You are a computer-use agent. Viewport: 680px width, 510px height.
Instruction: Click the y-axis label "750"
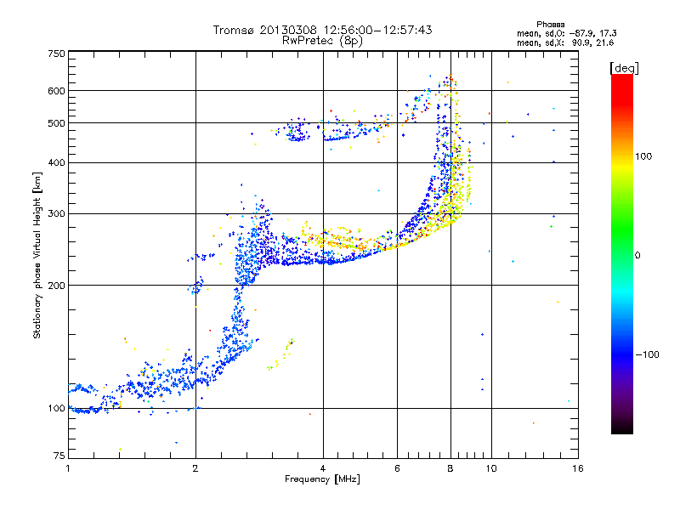coord(56,54)
